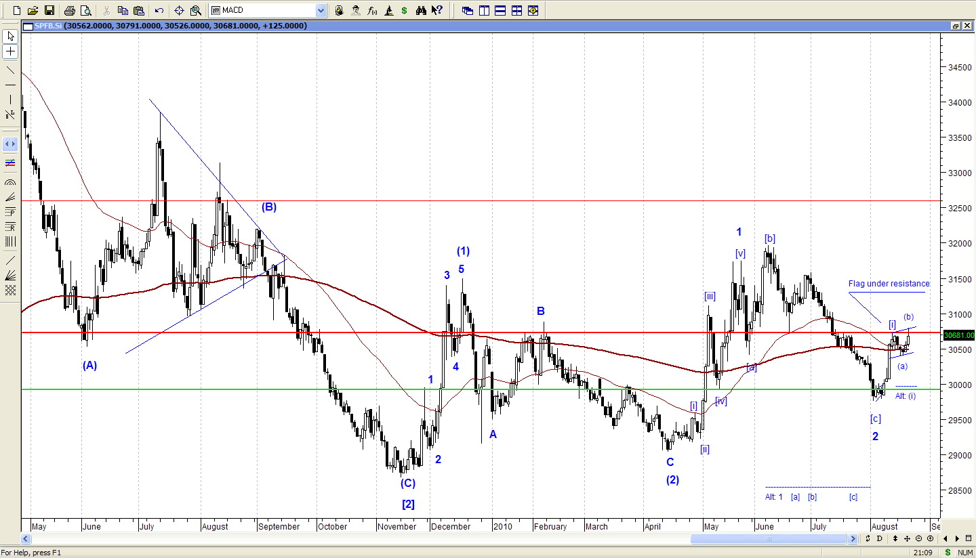976x558 pixels.
Task: Zoom in with the plus circle
Action: tap(930, 538)
